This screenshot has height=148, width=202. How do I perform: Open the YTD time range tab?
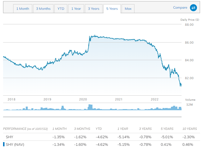pyautogui.click(x=61, y=9)
